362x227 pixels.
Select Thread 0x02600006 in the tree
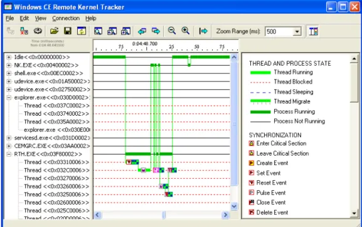point(56,203)
